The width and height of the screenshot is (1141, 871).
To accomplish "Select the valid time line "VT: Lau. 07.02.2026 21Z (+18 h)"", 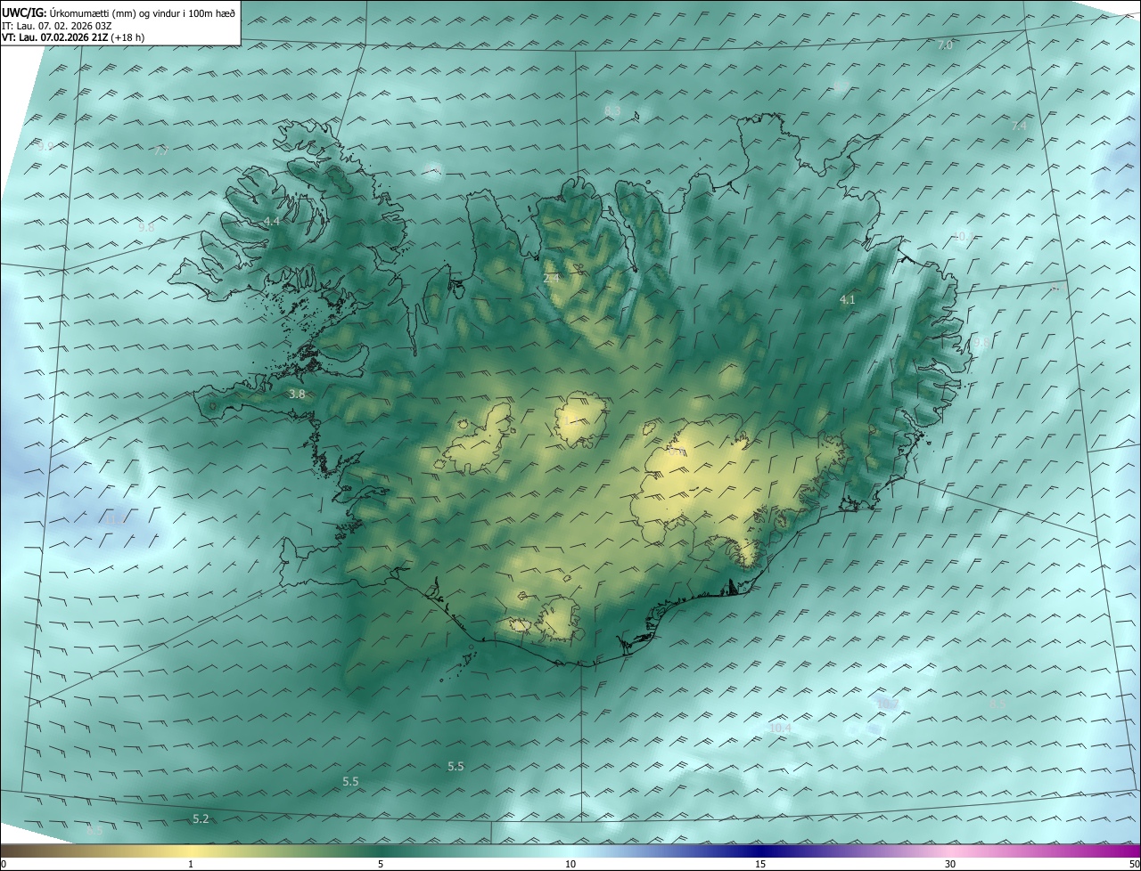I will pyautogui.click(x=71, y=37).
